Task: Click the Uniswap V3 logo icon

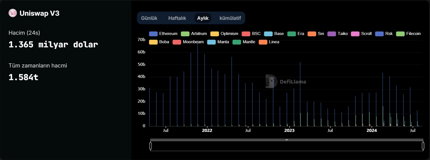Action: tap(13, 13)
